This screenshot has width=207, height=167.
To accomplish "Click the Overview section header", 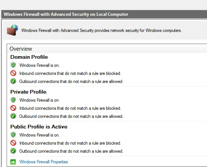I will (21, 49).
